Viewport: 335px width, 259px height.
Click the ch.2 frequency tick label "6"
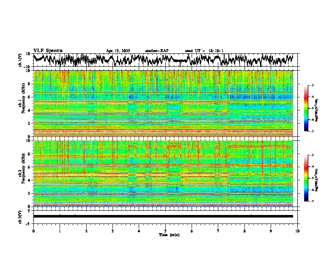click(x=29, y=167)
